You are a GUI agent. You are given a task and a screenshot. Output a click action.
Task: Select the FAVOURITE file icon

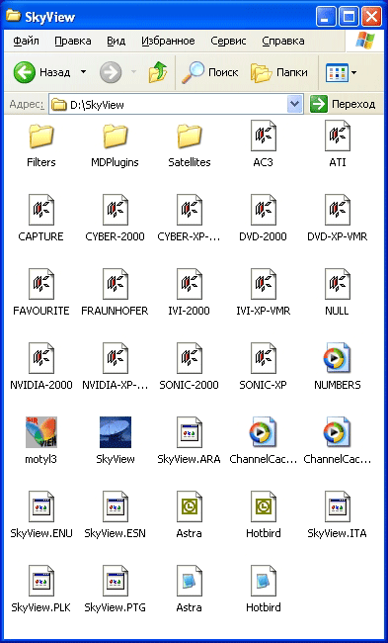pos(41,284)
